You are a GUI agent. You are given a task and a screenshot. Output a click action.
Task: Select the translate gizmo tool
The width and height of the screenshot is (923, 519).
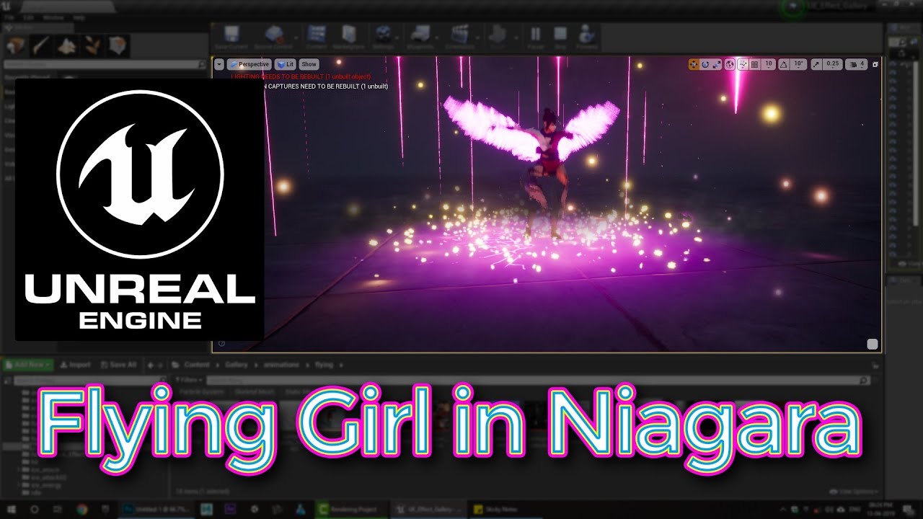[x=694, y=64]
